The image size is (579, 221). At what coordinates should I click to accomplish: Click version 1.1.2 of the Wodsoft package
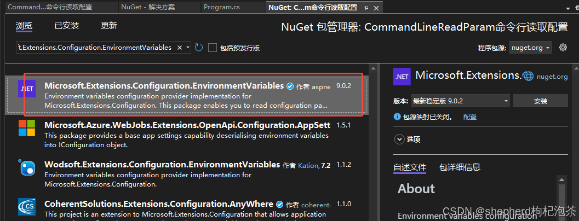[x=343, y=165]
